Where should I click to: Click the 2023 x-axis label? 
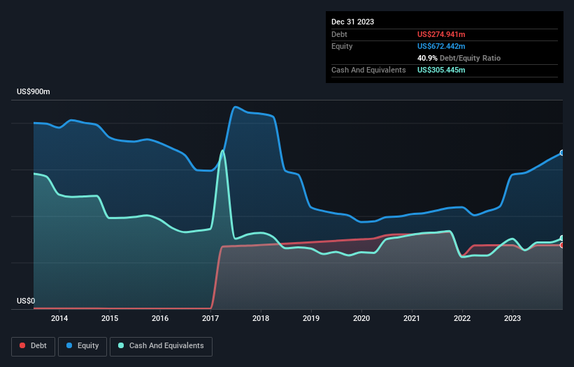click(512, 318)
